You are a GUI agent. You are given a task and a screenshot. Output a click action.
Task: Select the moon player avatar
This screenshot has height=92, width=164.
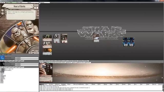pos(2,64)
